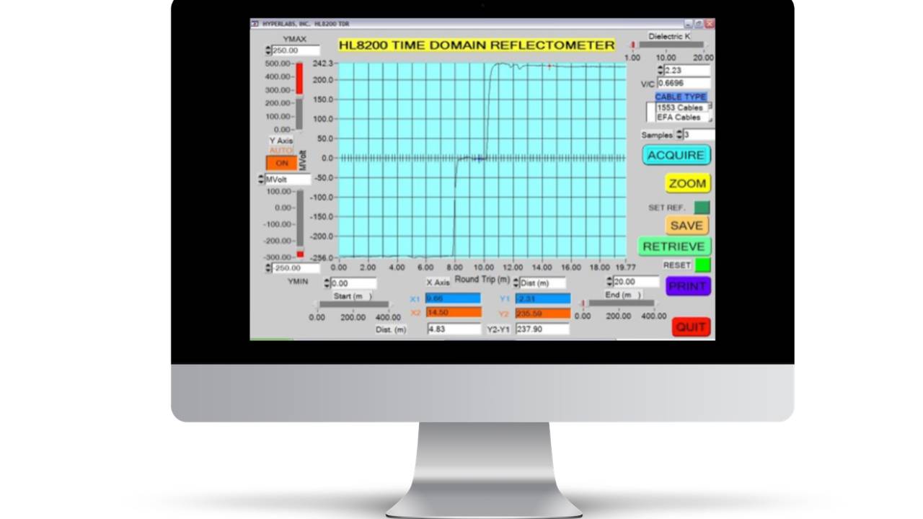The width and height of the screenshot is (923, 519).
Task: Click the YMAX value field 250.00
Action: pyautogui.click(x=295, y=50)
